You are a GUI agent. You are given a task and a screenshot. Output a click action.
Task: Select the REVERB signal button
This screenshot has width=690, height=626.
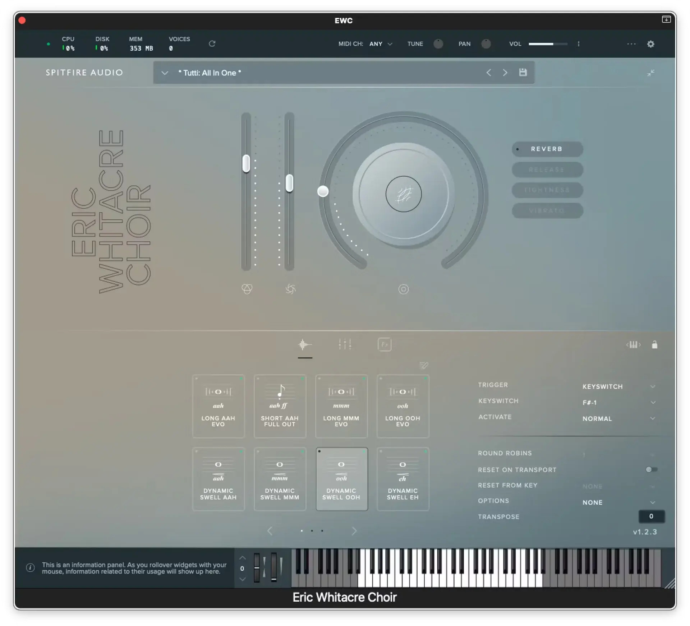click(x=547, y=149)
